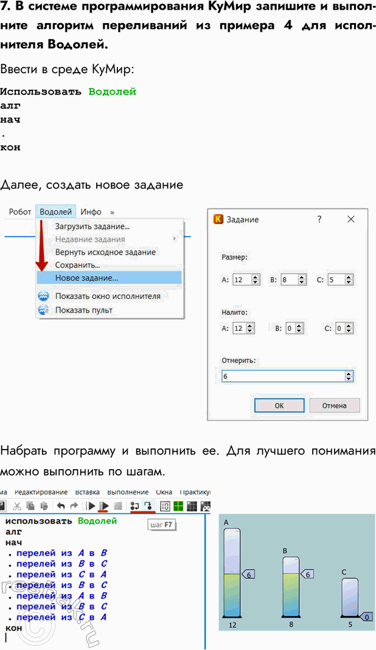Open the Практикум menu
This screenshot has height=650, width=376.
[x=195, y=492]
